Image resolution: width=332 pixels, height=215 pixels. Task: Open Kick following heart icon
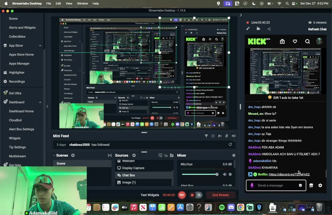[295, 41]
